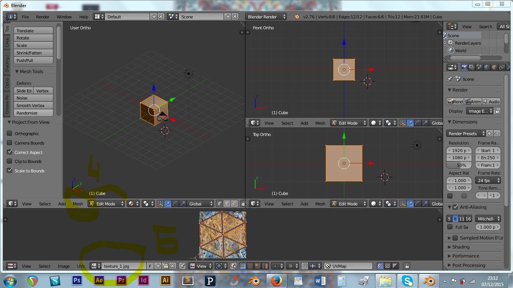Launch Firefox from the taskbar

coord(277,280)
